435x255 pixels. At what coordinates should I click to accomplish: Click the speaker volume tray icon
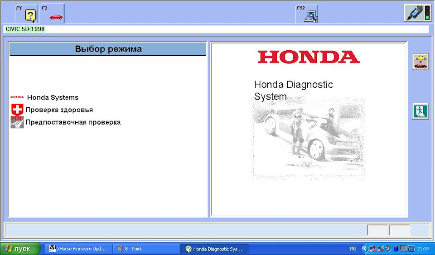[388, 249]
